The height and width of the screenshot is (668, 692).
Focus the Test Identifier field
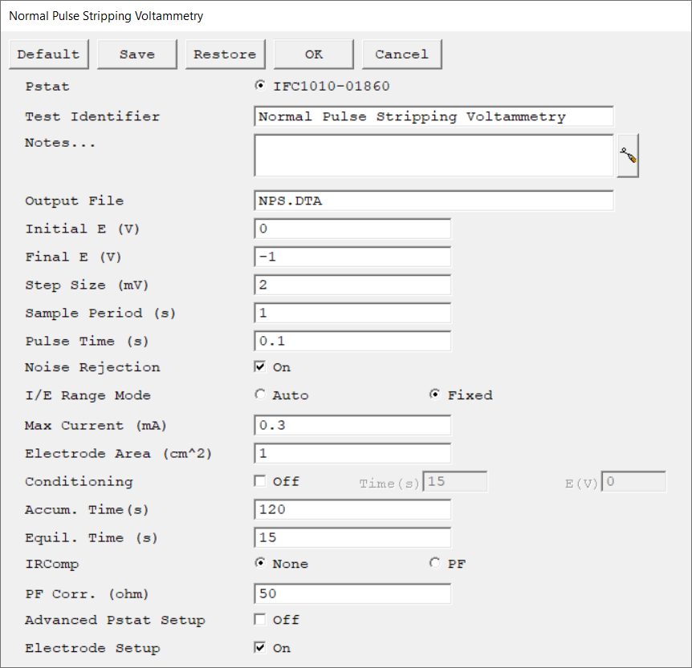pos(434,116)
